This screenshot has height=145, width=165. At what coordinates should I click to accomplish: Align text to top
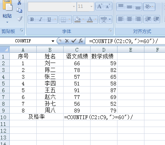pyautogui.click(x=121, y=6)
